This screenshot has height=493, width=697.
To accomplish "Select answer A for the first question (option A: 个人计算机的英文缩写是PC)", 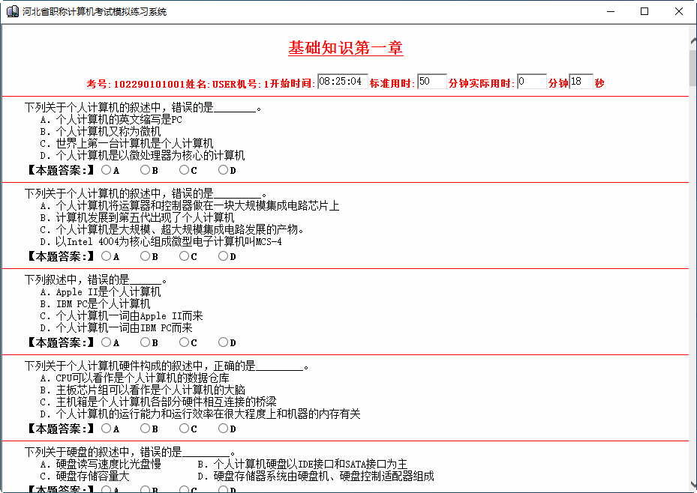I will pyautogui.click(x=107, y=169).
